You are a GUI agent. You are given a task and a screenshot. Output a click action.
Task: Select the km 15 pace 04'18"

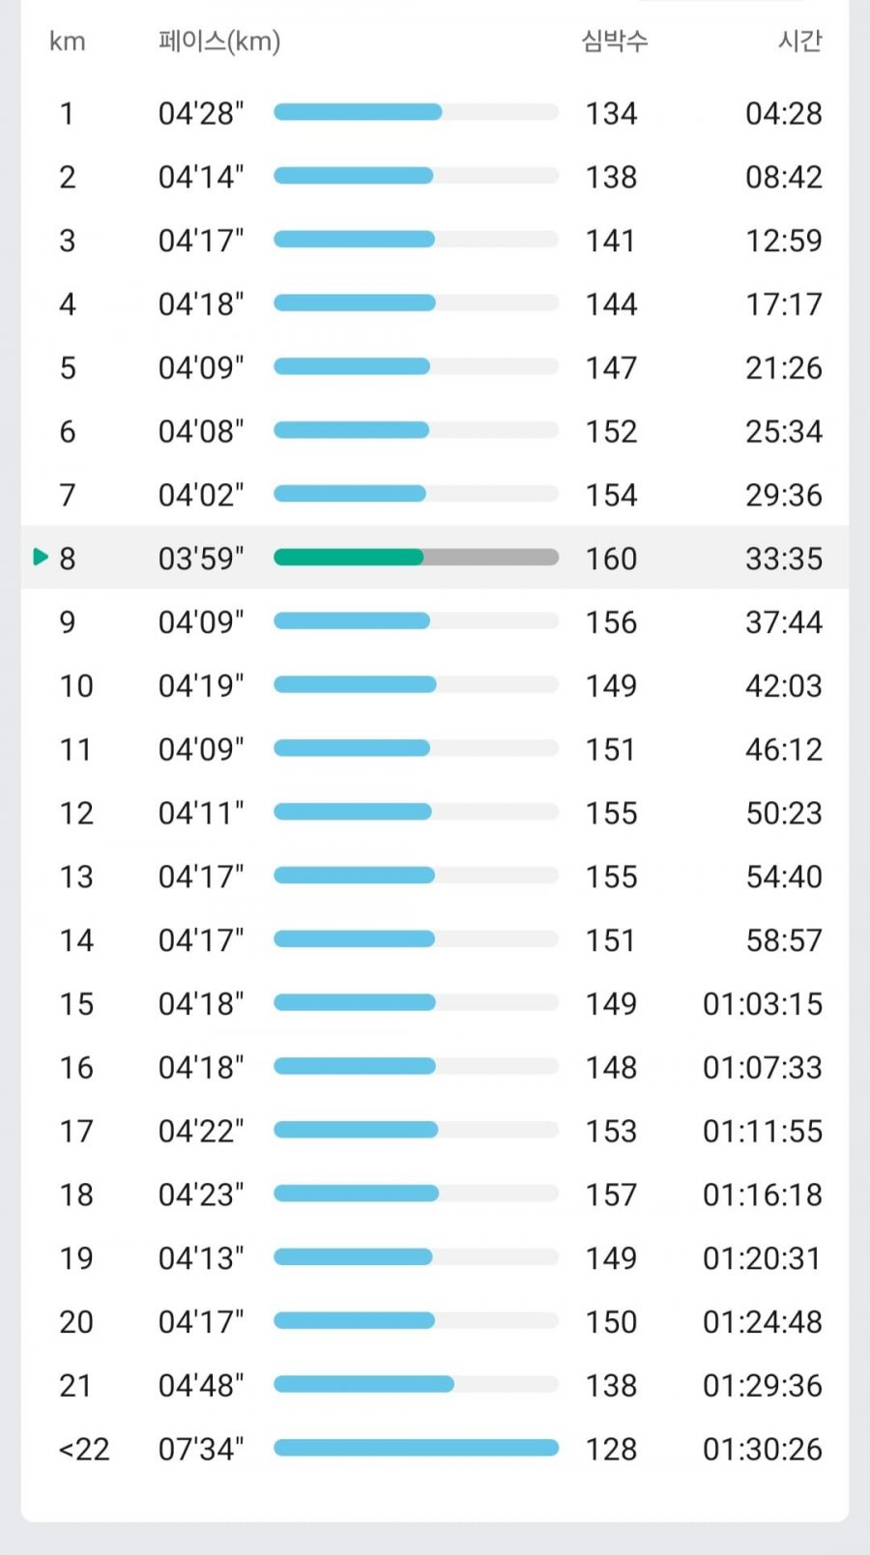coord(201,1003)
